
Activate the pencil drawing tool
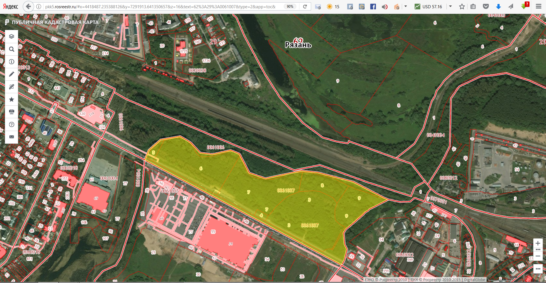coord(11,74)
